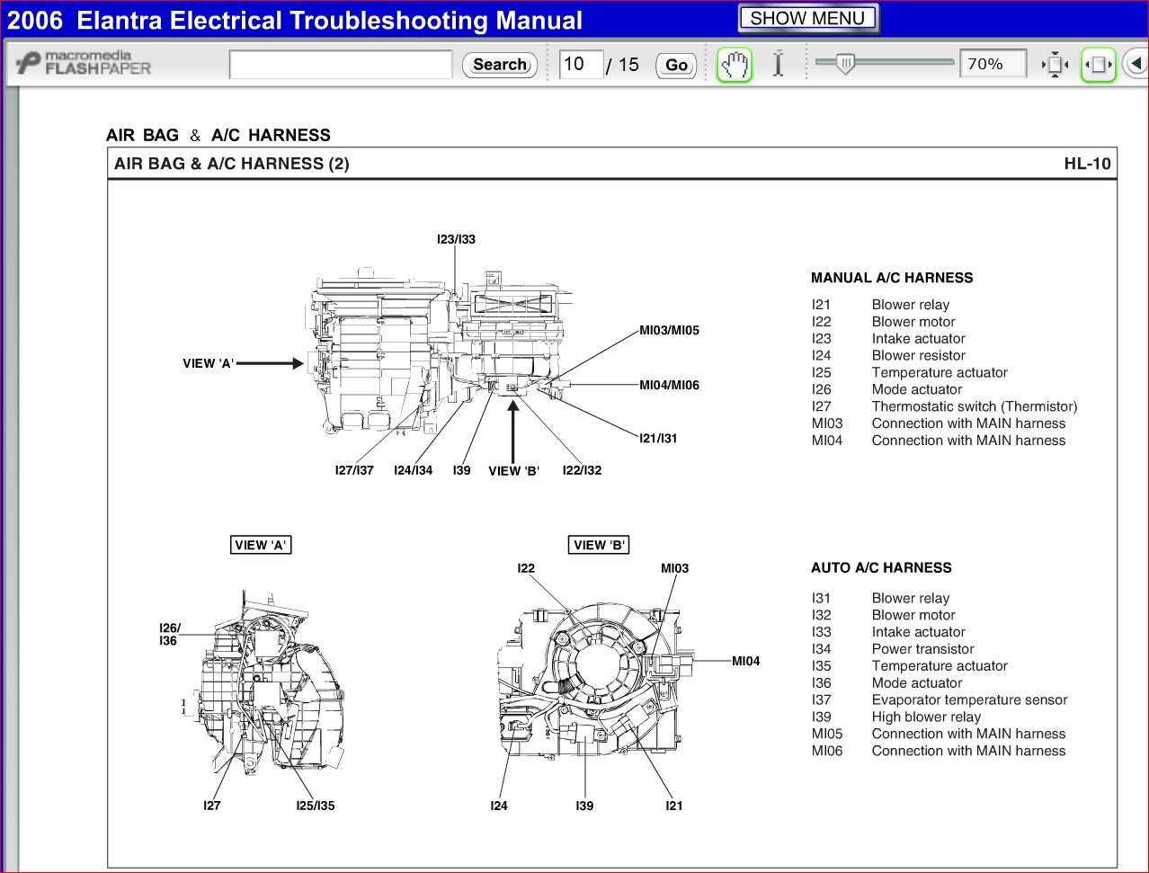The height and width of the screenshot is (873, 1149).
Task: Click the I23/I33 diagram label
Action: (x=456, y=239)
